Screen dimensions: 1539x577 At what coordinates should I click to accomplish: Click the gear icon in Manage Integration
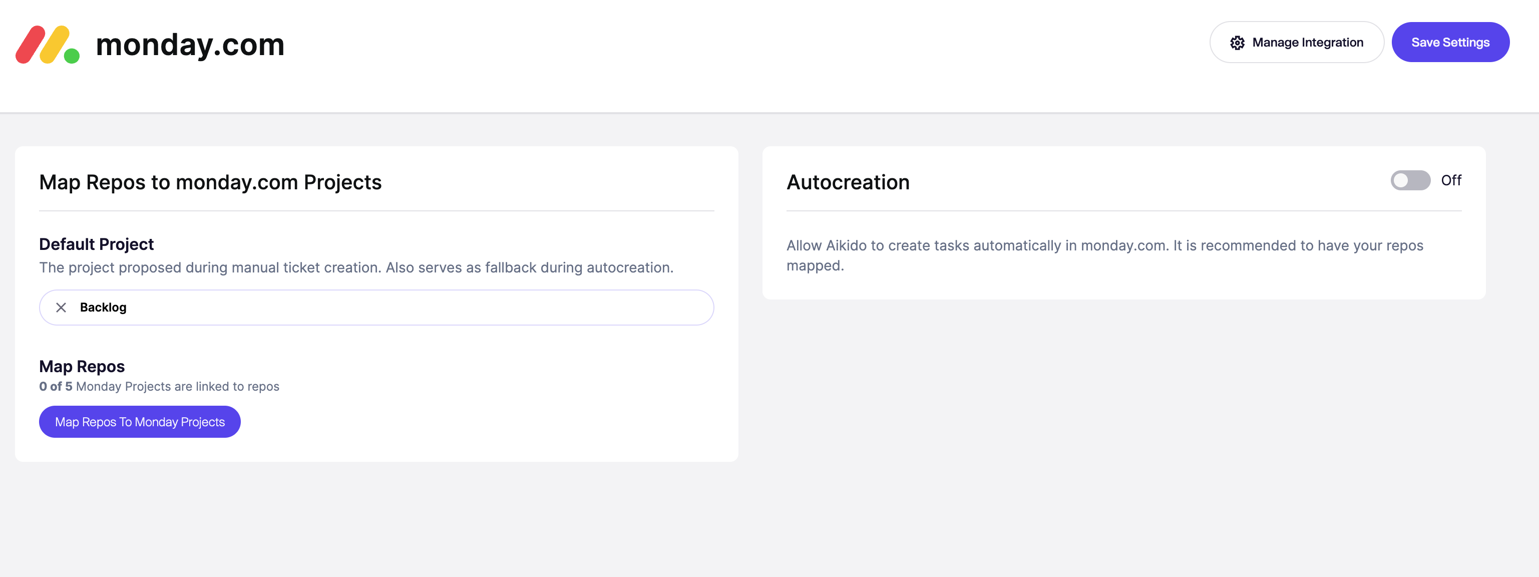1237,43
